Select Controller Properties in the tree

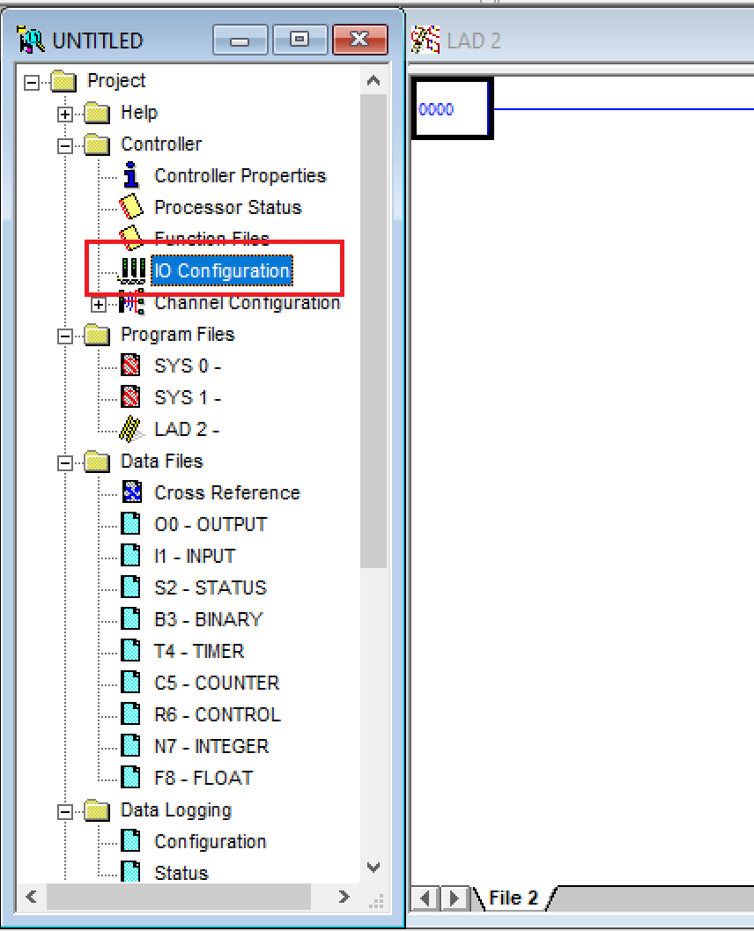[x=240, y=176]
